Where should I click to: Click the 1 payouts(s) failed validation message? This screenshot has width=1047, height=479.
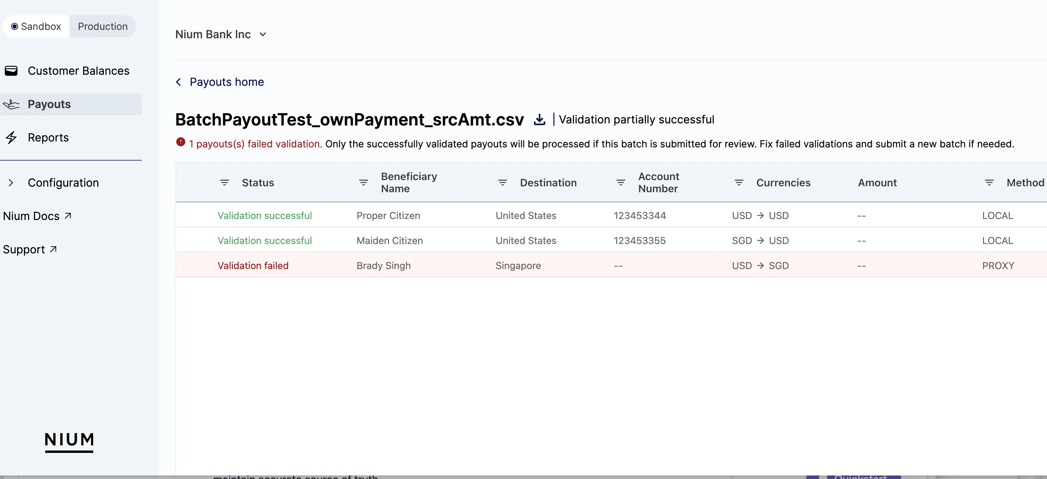[255, 144]
